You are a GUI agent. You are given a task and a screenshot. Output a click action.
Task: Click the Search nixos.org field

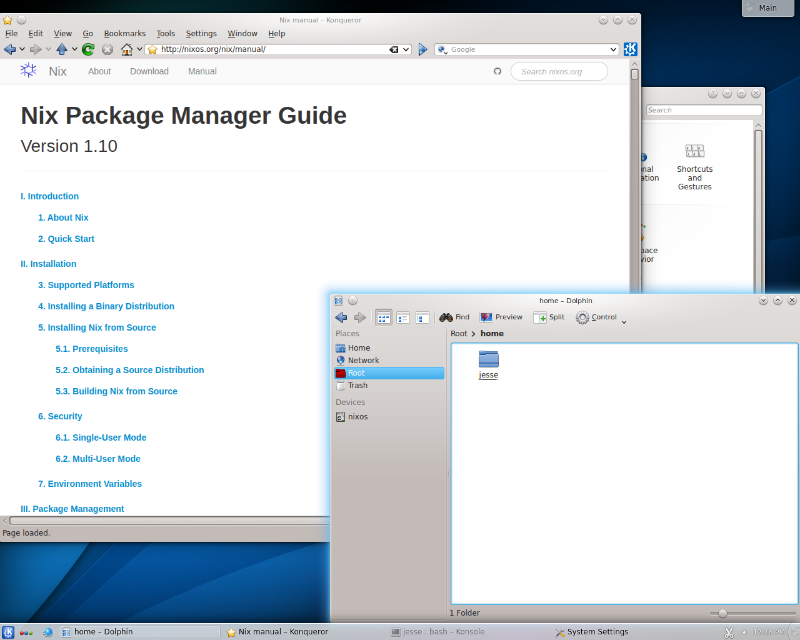point(559,71)
